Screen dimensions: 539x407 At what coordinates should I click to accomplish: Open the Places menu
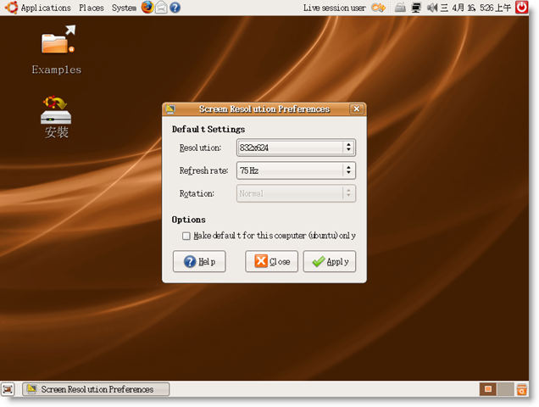[x=91, y=8]
